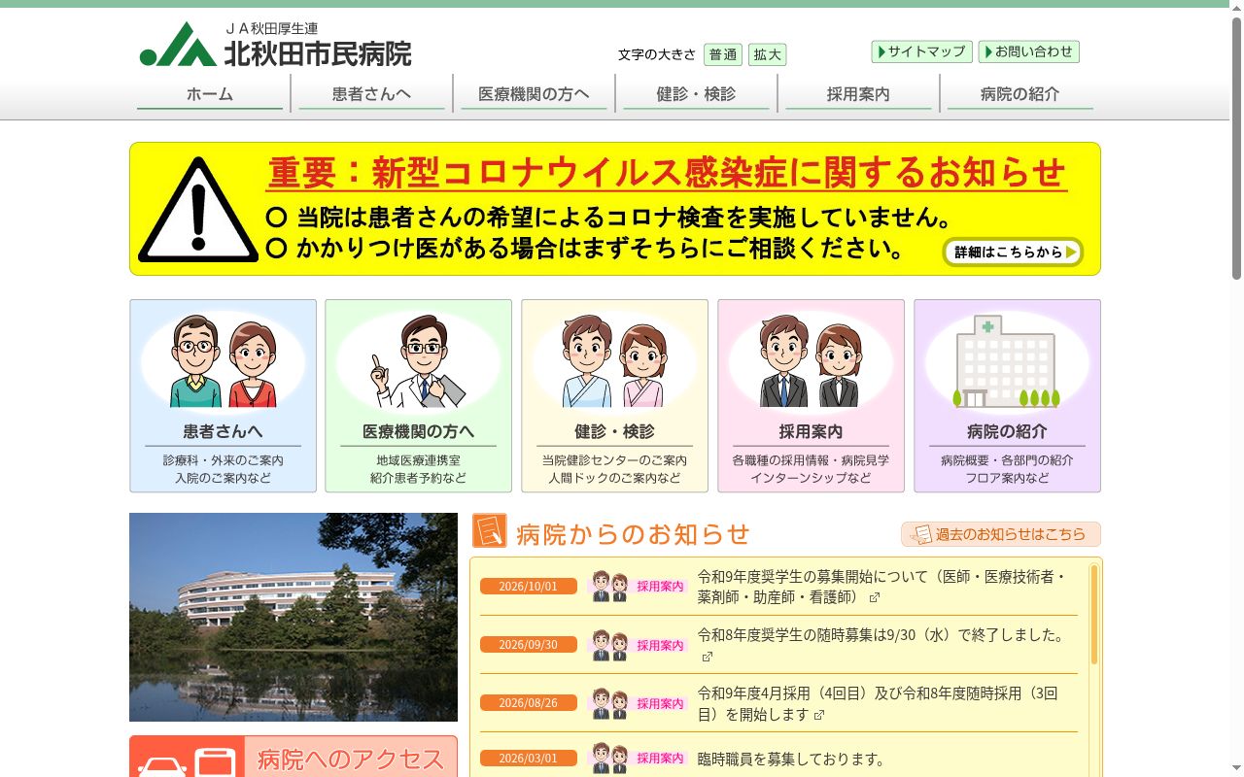
Task: Click 2026/09/30 date badge
Action: coord(529,644)
